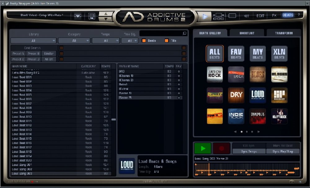The image size is (310, 188).
Task: Toggle favorite for (Intro) variant
Action: (x=179, y=85)
